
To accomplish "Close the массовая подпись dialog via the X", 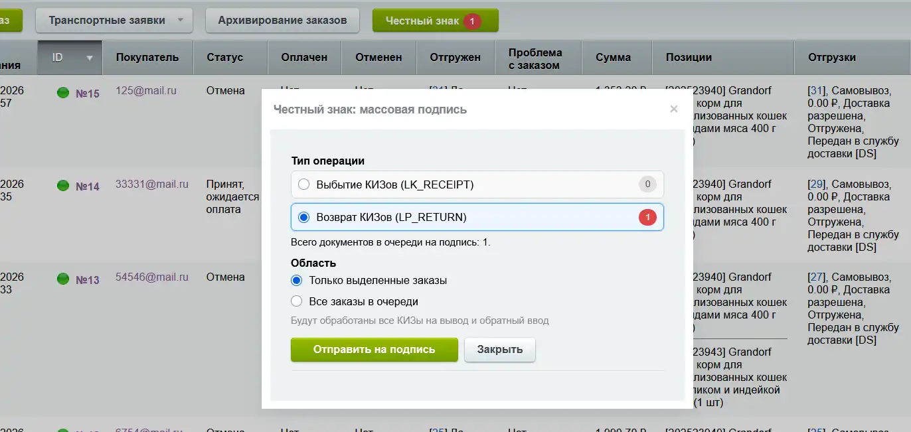I will pos(673,108).
